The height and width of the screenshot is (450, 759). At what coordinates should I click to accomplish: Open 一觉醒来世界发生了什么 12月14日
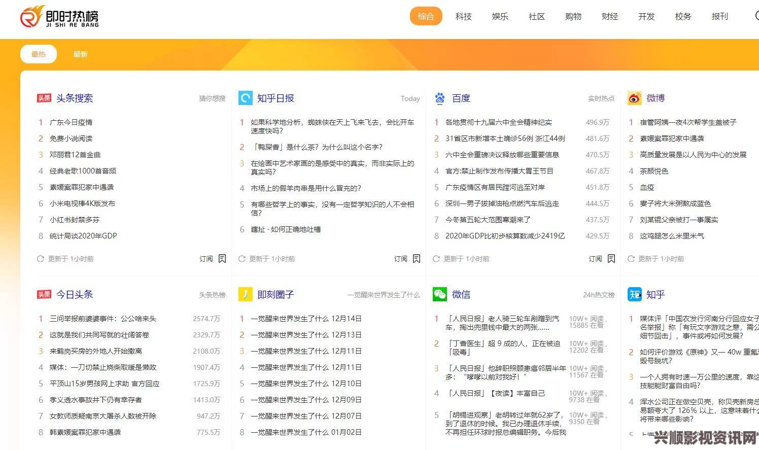tap(306, 319)
